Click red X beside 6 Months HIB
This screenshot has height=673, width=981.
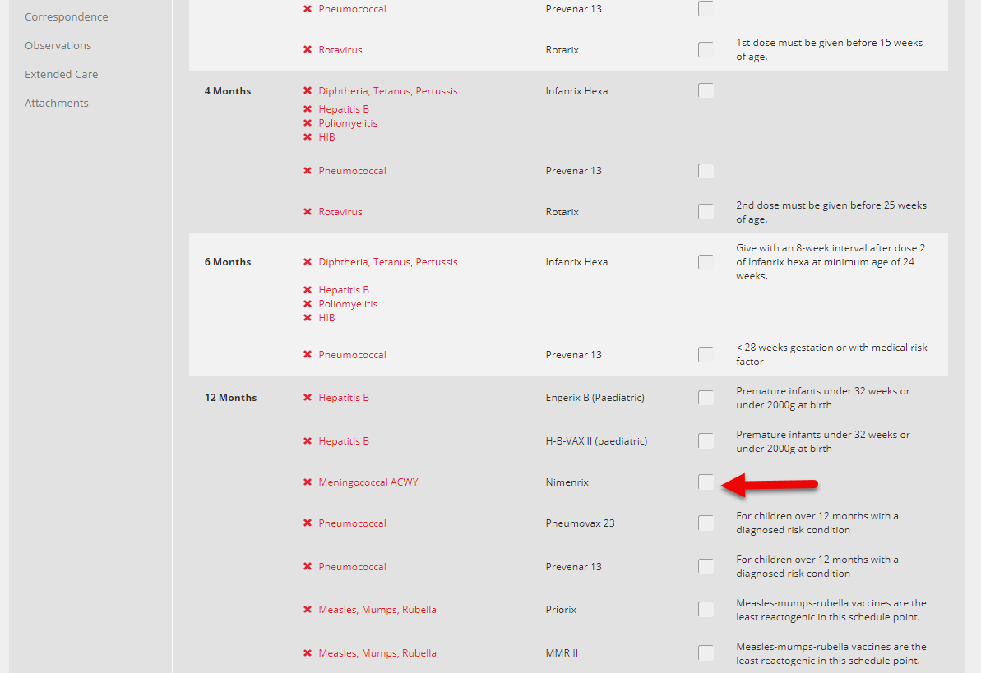point(308,318)
